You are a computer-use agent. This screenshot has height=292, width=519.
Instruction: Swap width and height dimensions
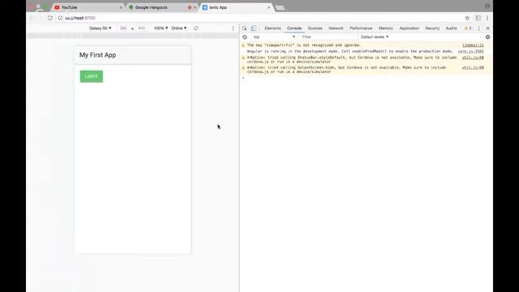pyautogui.click(x=132, y=29)
